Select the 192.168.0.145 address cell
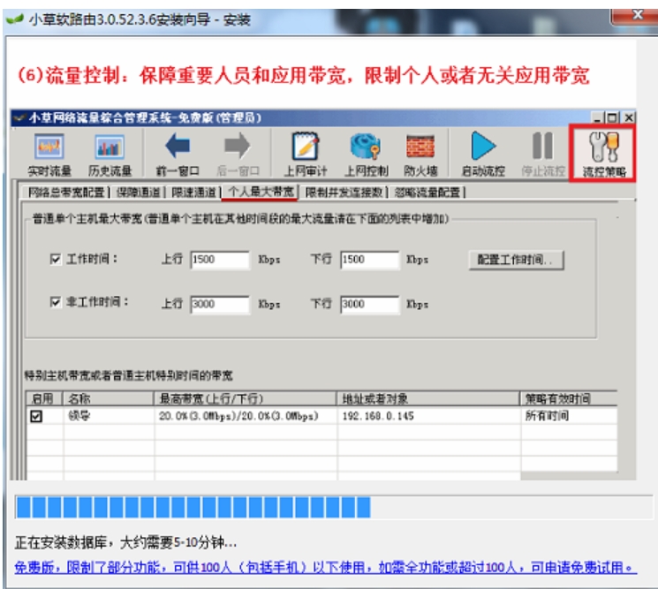 coord(428,416)
